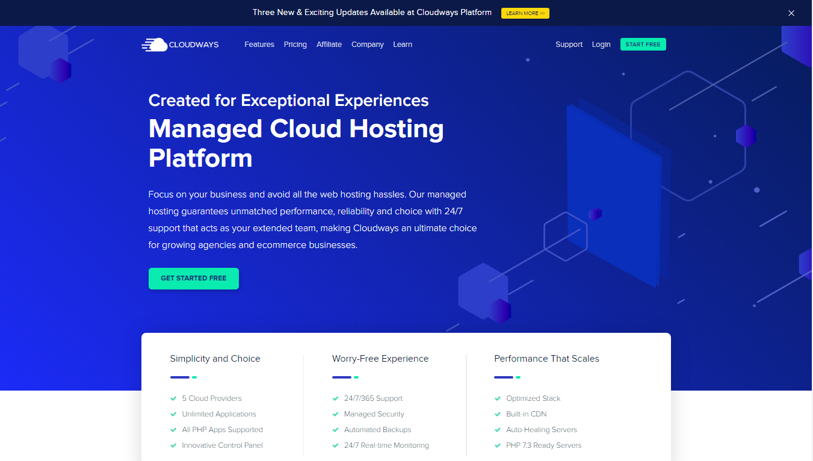
Task: Click the Auto-Healing Servers text
Action: [x=542, y=430]
